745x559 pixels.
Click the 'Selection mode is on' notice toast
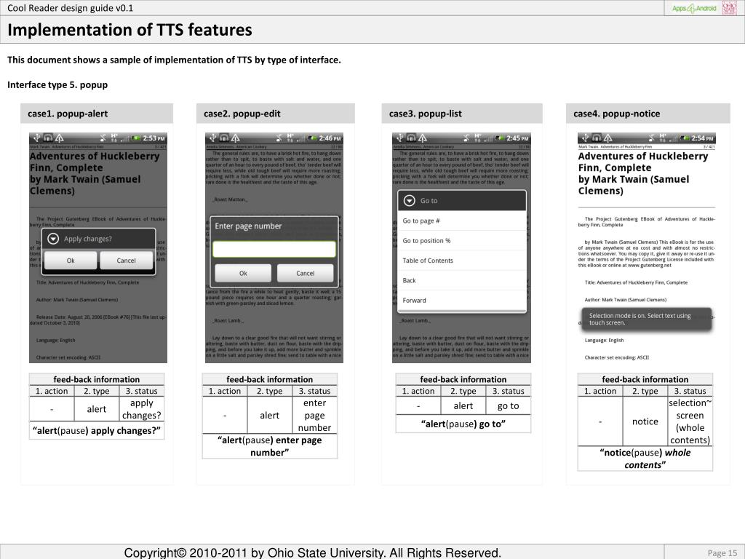pos(647,319)
